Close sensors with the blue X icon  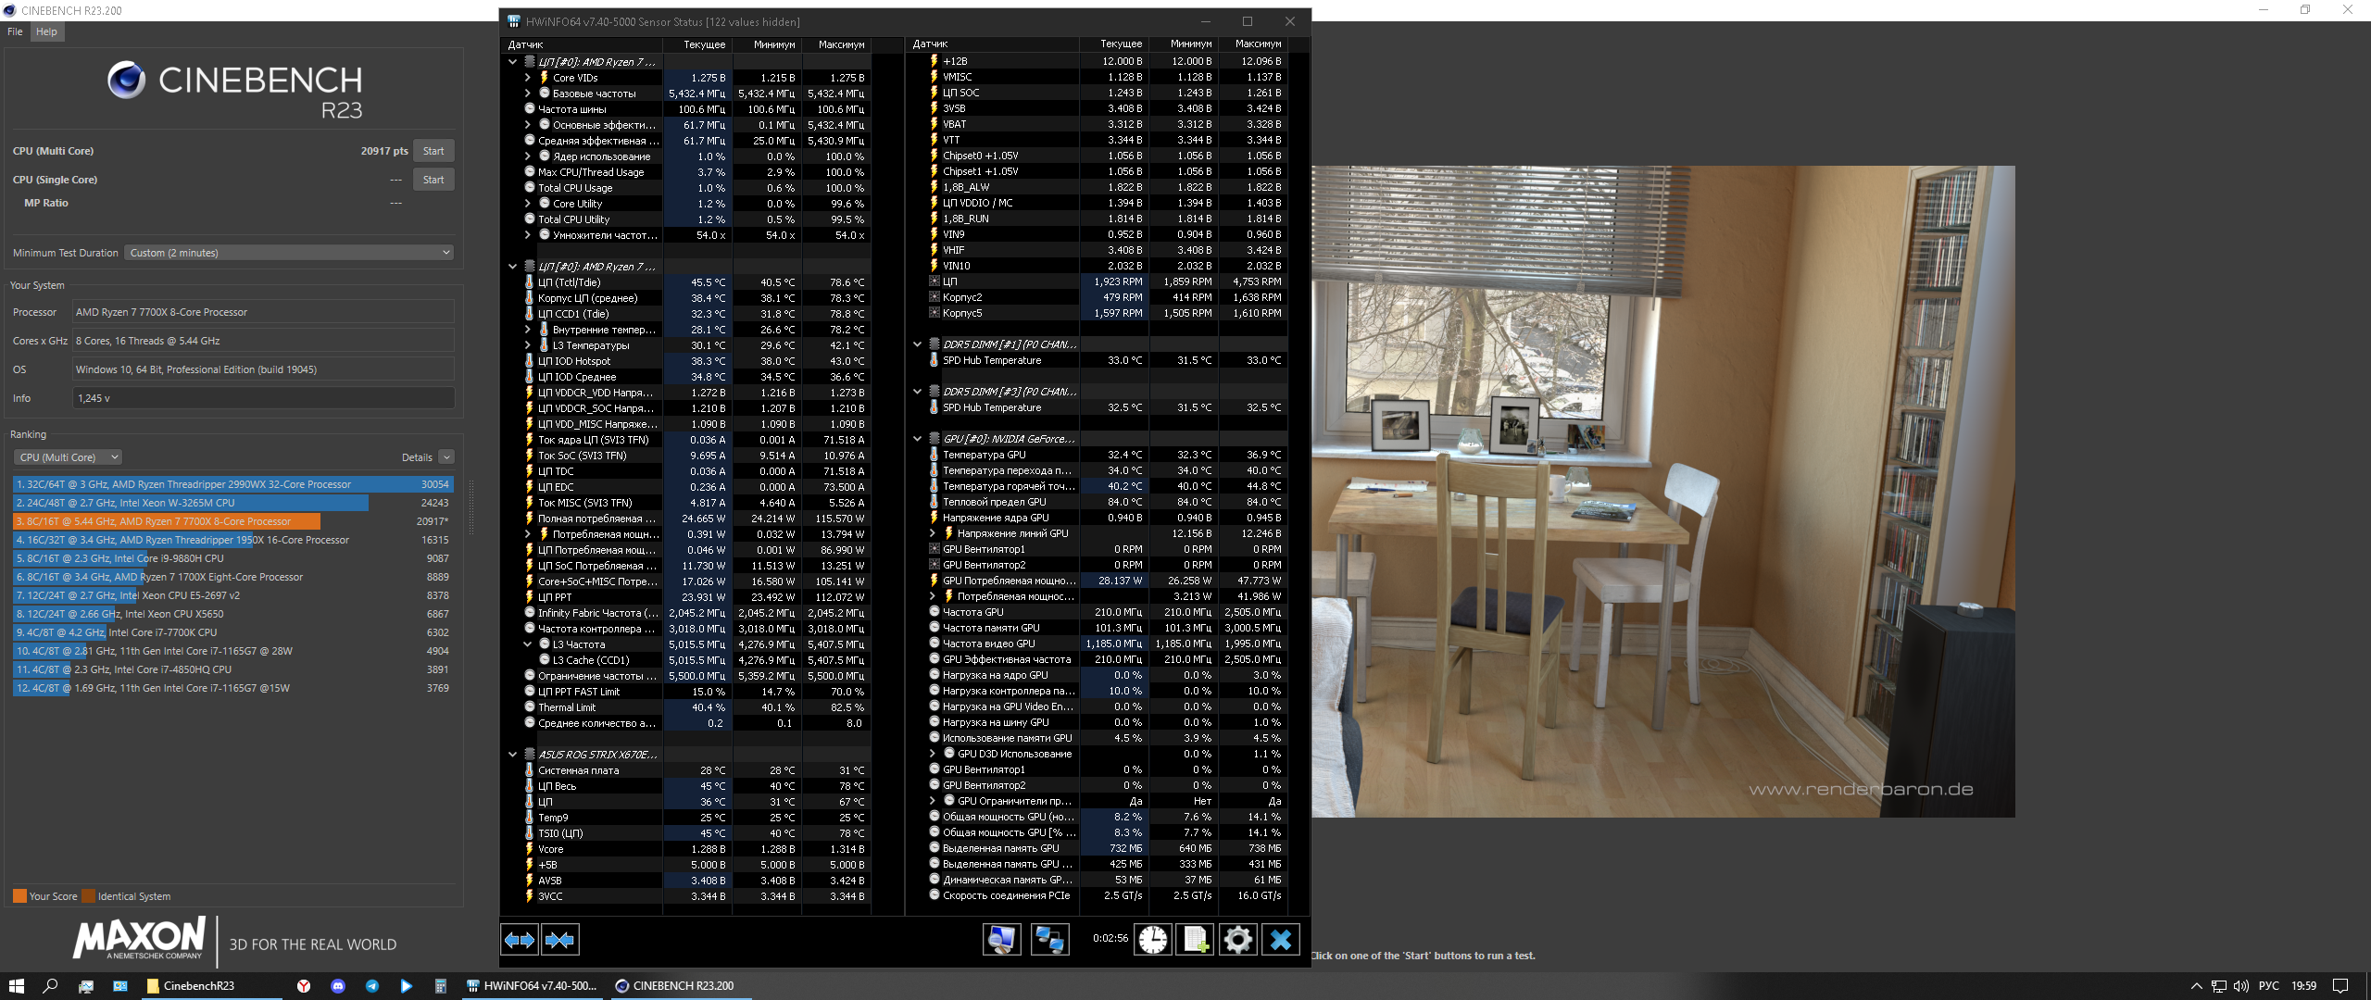[x=1281, y=941]
